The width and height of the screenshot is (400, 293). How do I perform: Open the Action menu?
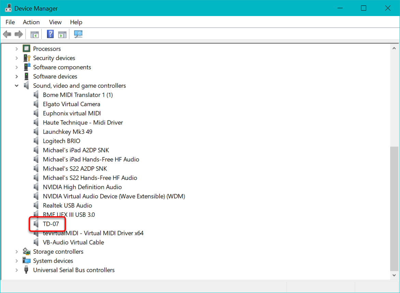pyautogui.click(x=31, y=22)
